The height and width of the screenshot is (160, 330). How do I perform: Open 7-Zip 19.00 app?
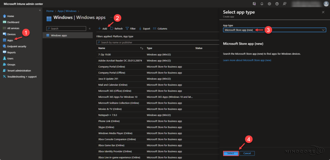104,54
